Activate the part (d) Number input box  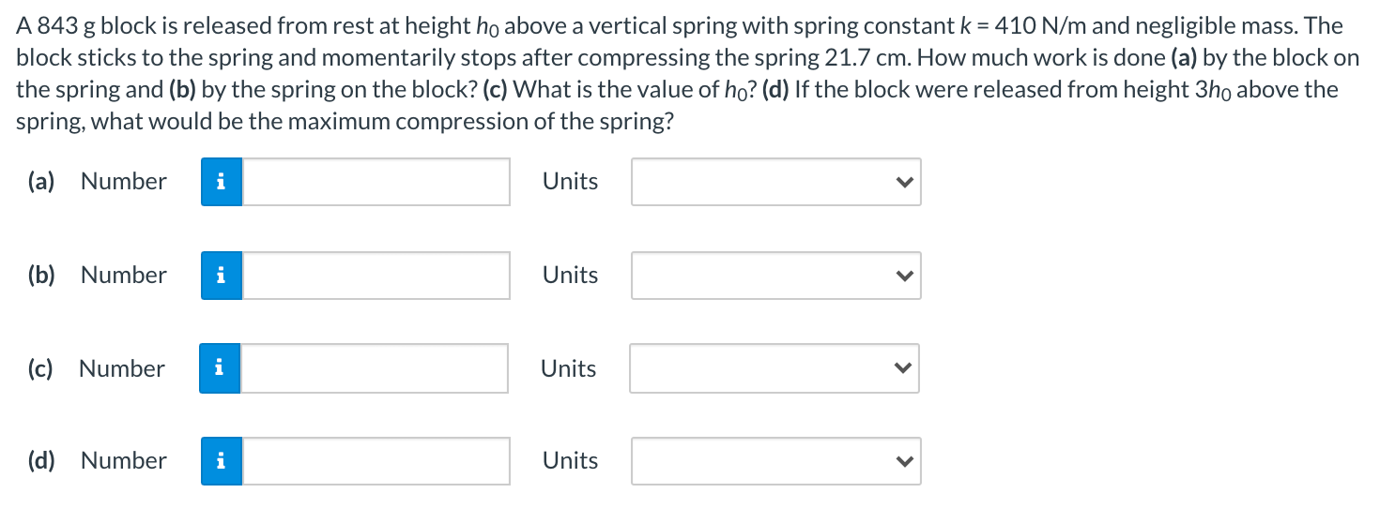pyautogui.click(x=376, y=461)
